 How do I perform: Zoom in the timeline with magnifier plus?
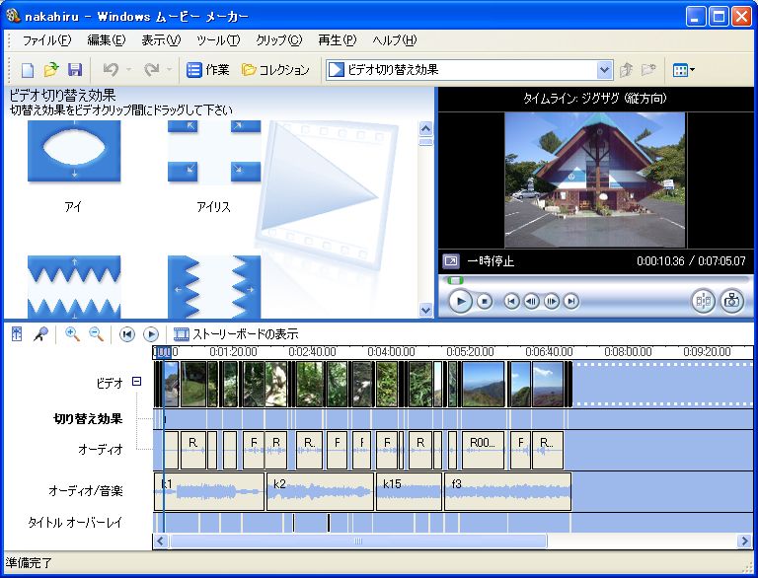click(x=72, y=334)
